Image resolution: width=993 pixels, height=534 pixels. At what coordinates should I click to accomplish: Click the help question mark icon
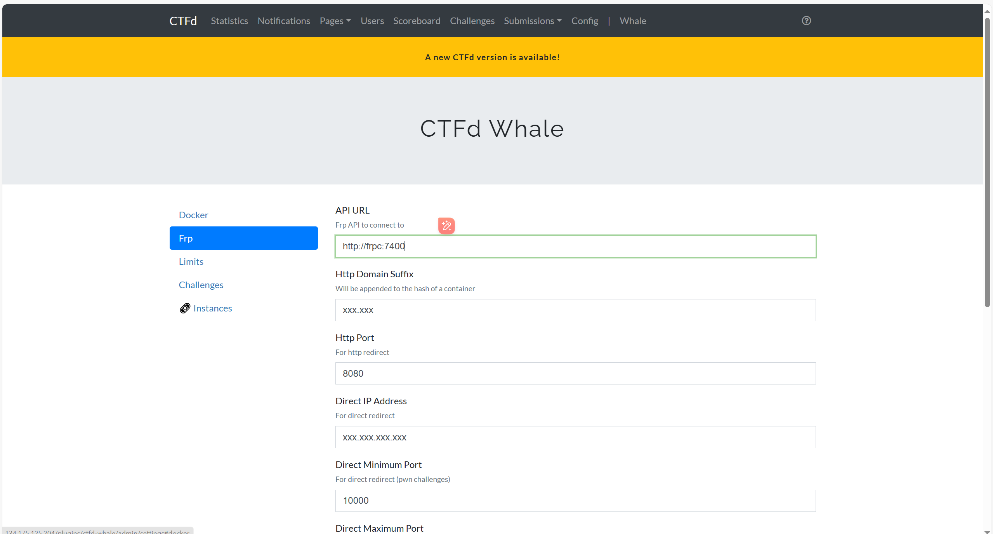806,21
